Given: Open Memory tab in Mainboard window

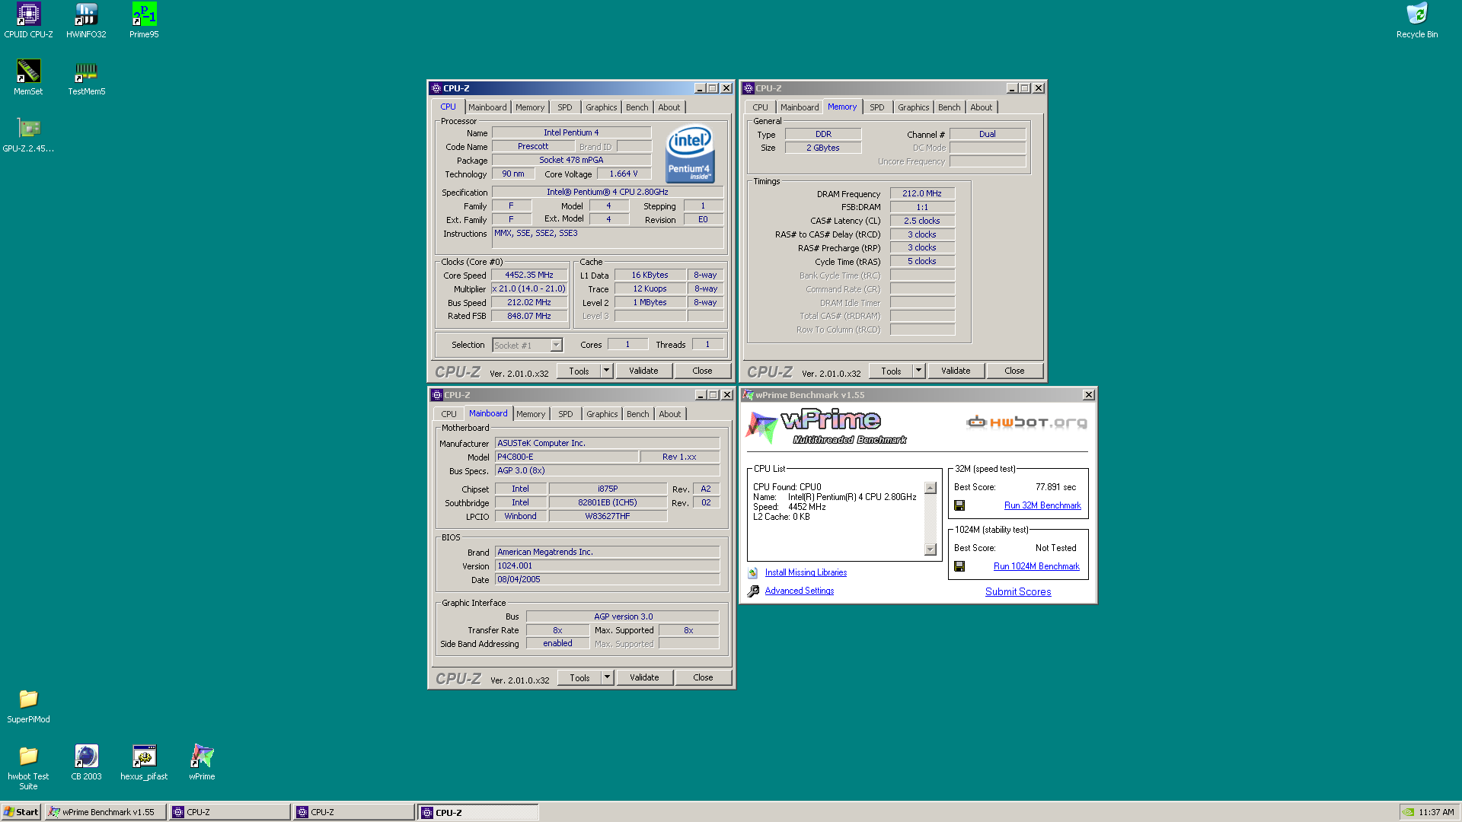Looking at the screenshot, I should [531, 414].
